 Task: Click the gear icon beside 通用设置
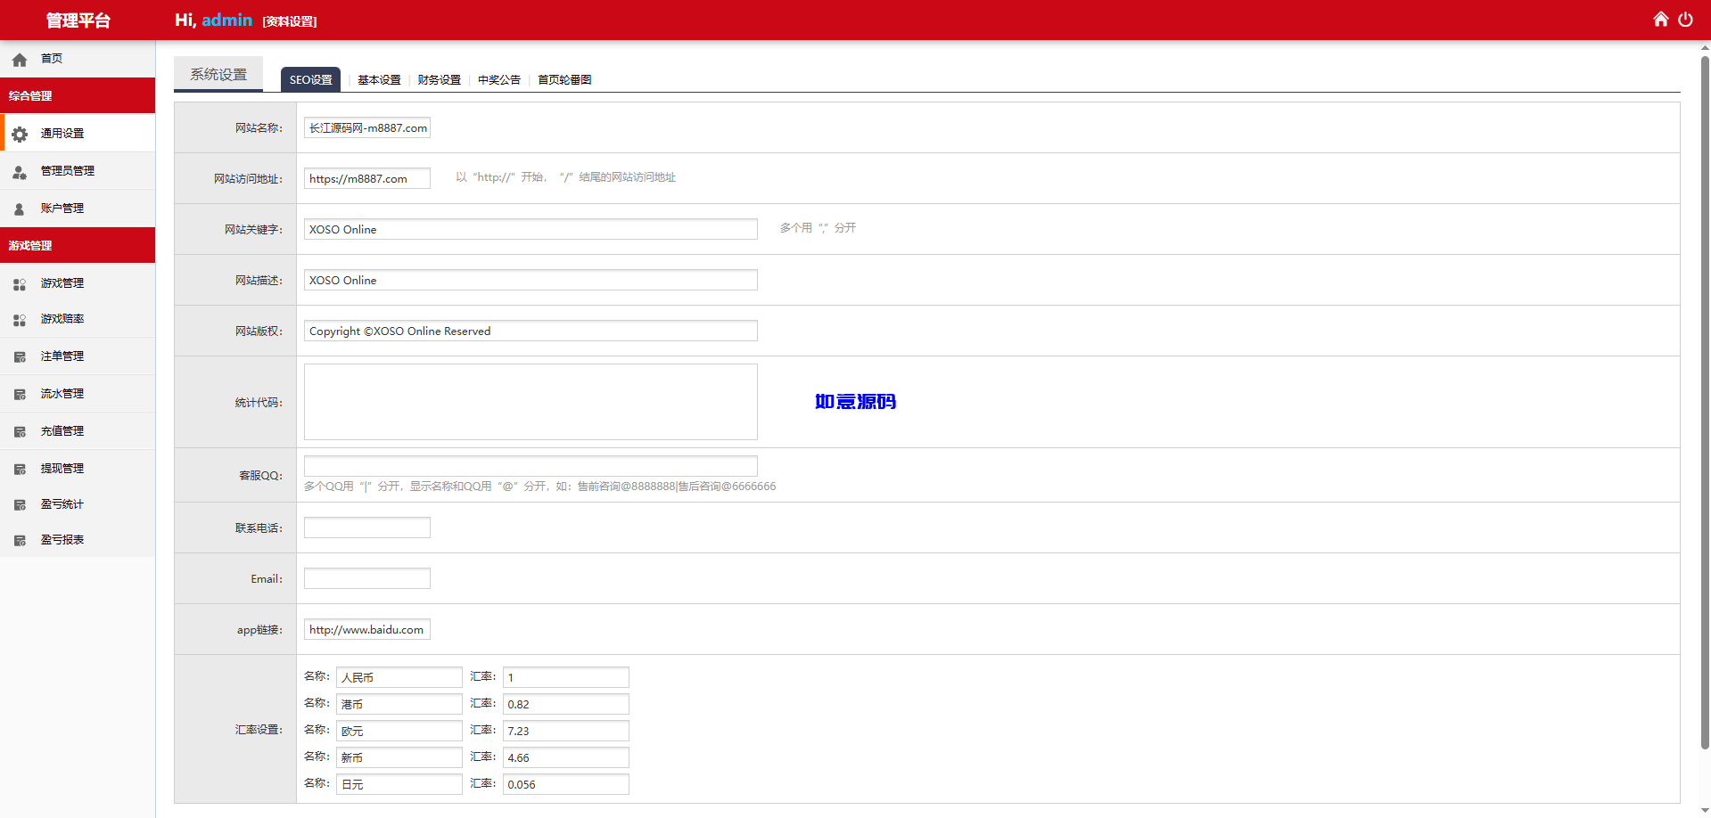click(20, 135)
